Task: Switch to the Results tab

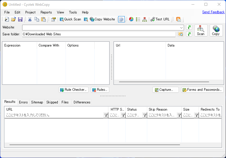Action: point(10,102)
